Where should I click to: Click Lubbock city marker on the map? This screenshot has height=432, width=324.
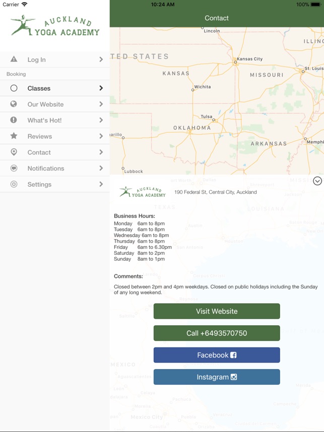(123, 168)
